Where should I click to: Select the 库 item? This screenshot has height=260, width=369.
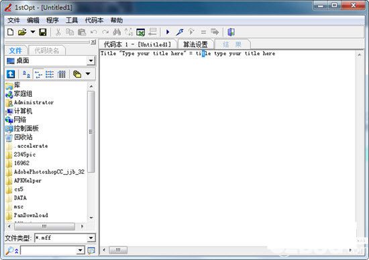click(17, 85)
